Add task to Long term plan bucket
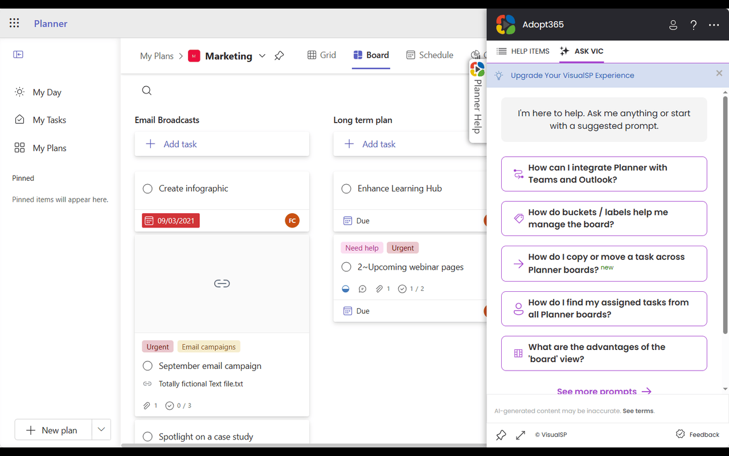This screenshot has width=729, height=456. click(x=410, y=144)
